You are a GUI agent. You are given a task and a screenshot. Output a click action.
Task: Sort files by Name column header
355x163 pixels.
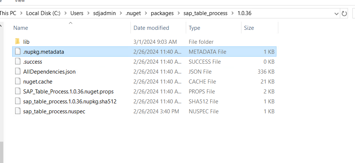click(21, 28)
